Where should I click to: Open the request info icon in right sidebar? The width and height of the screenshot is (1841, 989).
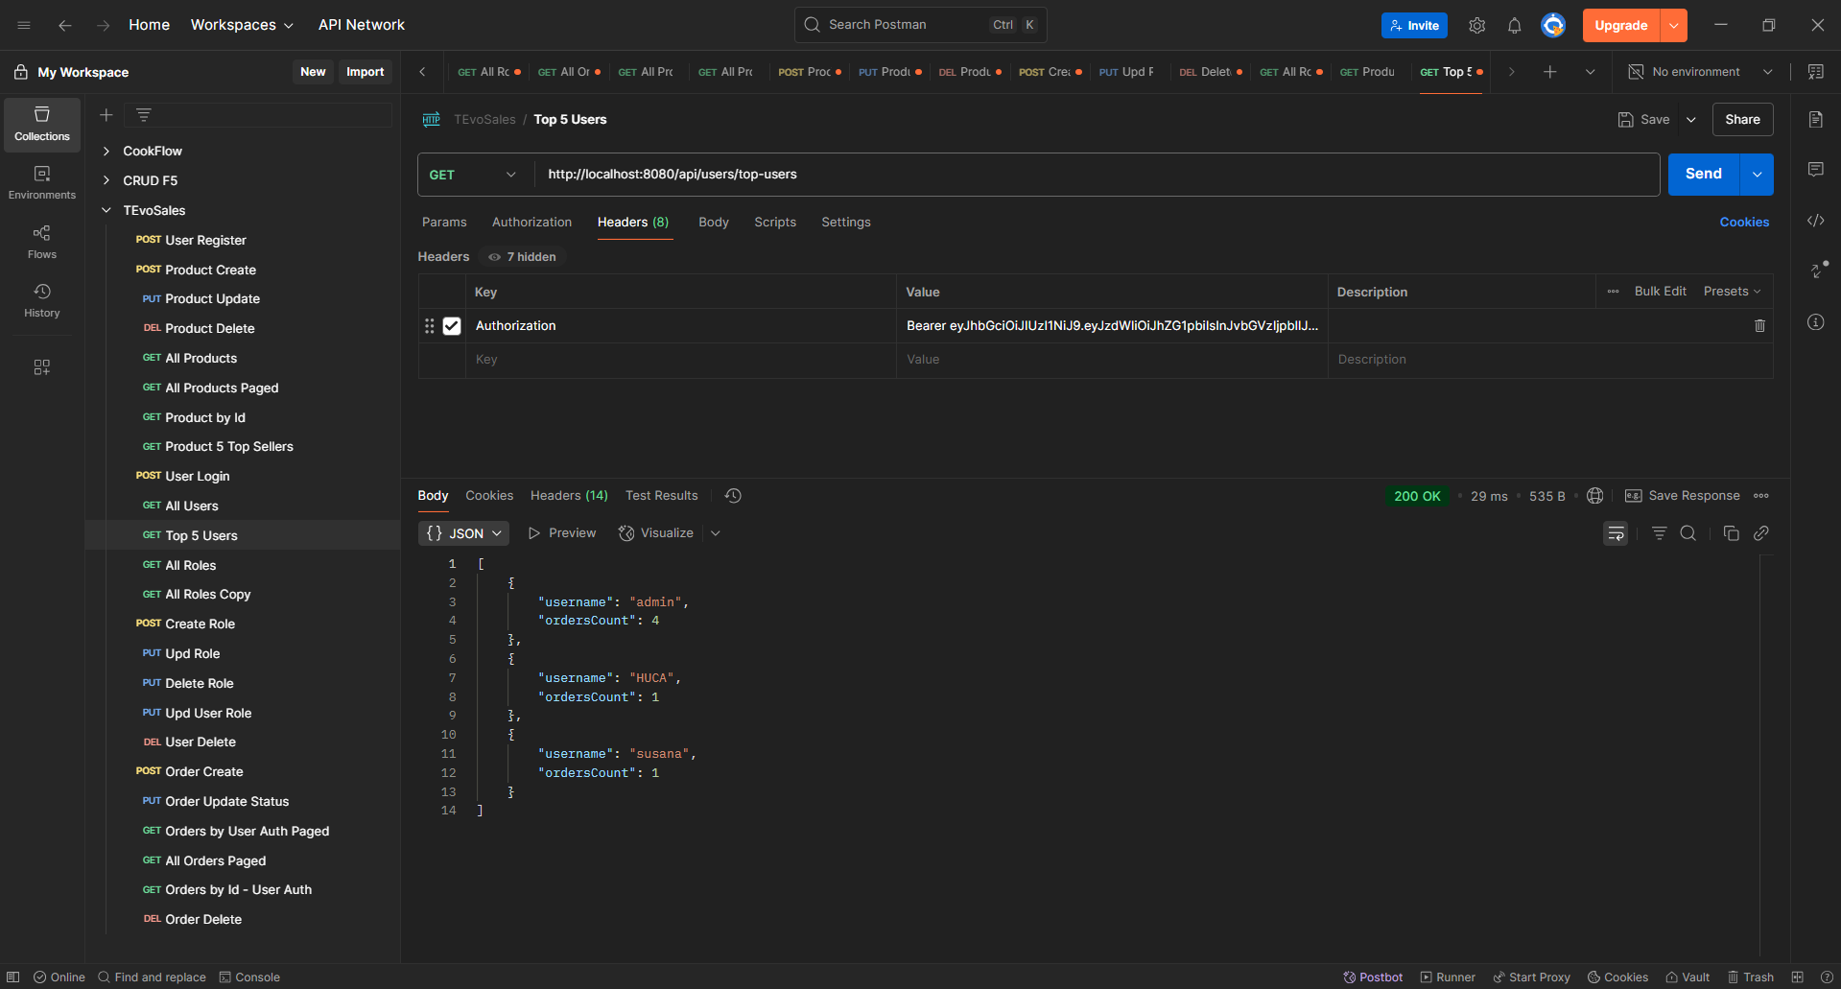[x=1816, y=322]
